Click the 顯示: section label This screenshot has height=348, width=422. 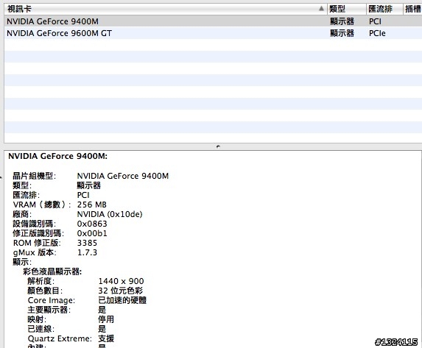pyautogui.click(x=22, y=262)
